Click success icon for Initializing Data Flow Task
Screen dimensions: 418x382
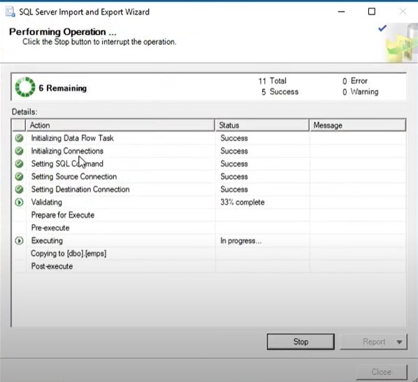pos(19,138)
